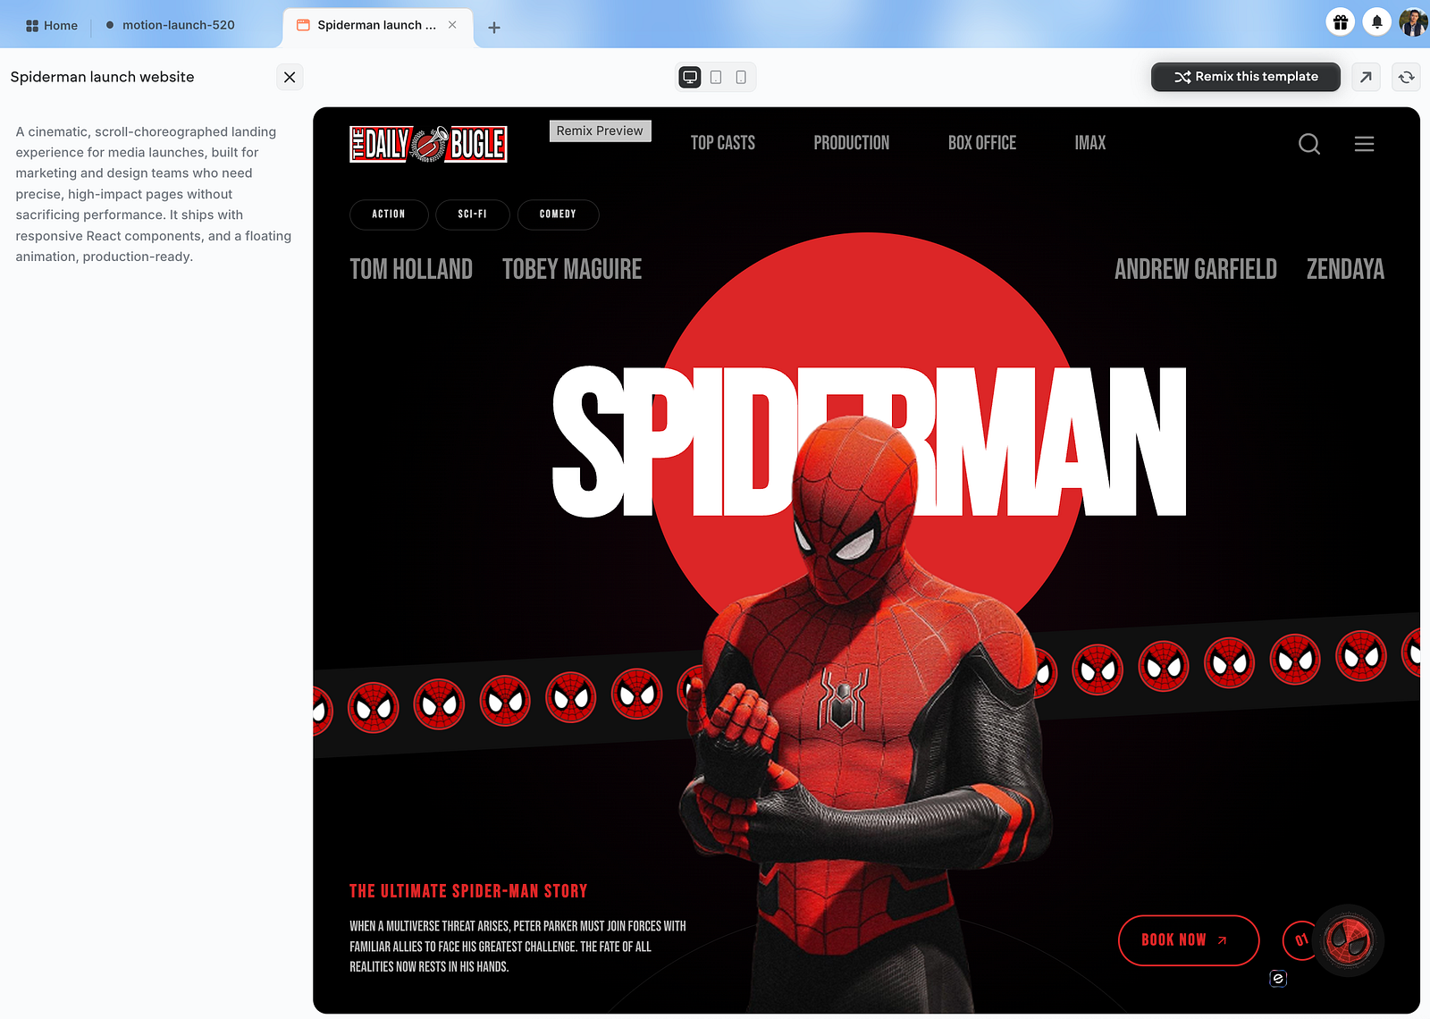Switch to the motion-launch-520 tab
Image resolution: width=1430 pixels, height=1019 pixels.
(x=170, y=25)
